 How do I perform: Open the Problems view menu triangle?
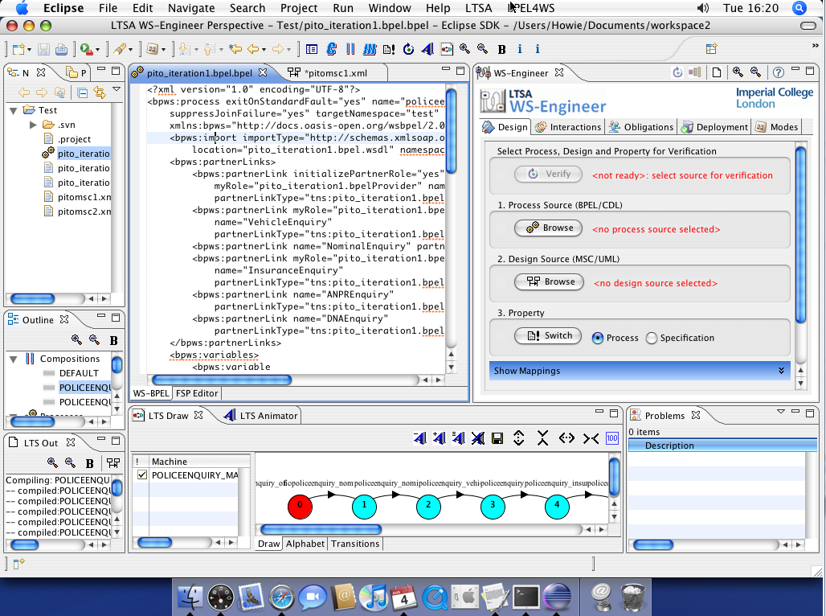click(x=781, y=411)
